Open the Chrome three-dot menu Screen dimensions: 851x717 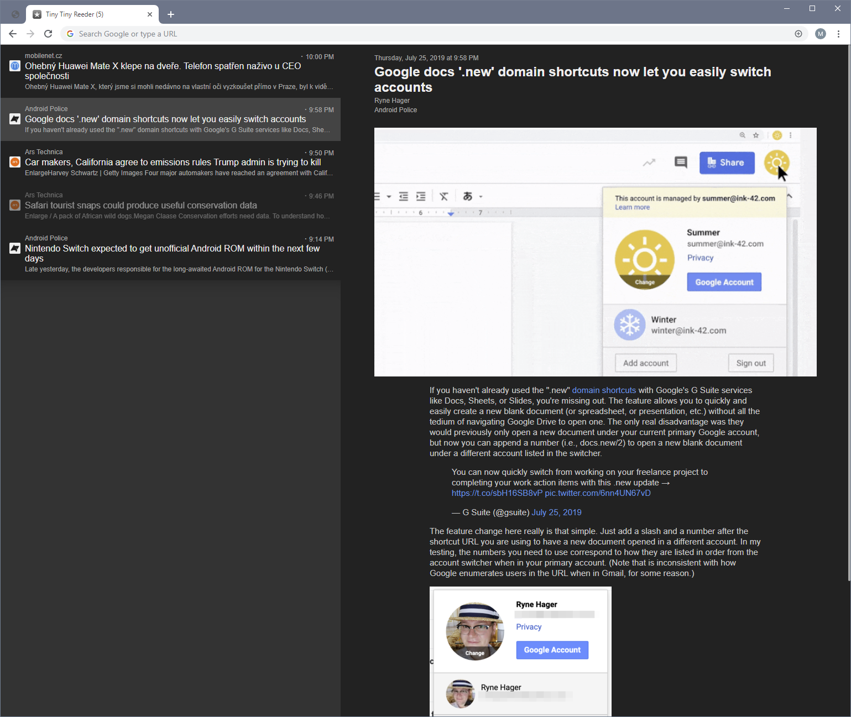point(838,34)
